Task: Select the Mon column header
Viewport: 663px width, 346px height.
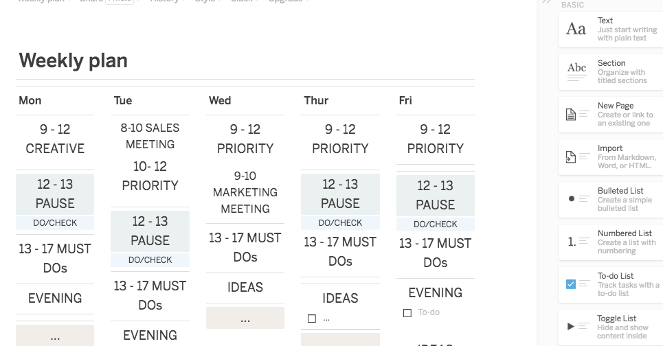Action: pos(30,100)
